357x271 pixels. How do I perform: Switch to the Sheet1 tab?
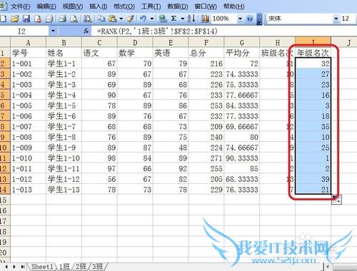[x=42, y=267]
